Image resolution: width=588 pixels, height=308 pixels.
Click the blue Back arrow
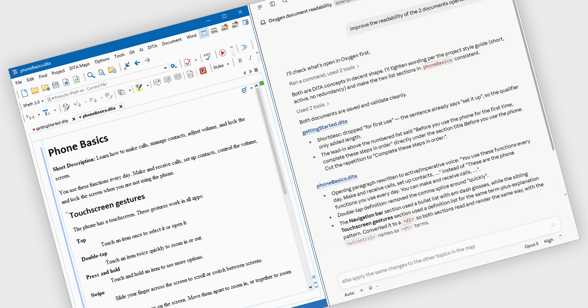(x=137, y=63)
